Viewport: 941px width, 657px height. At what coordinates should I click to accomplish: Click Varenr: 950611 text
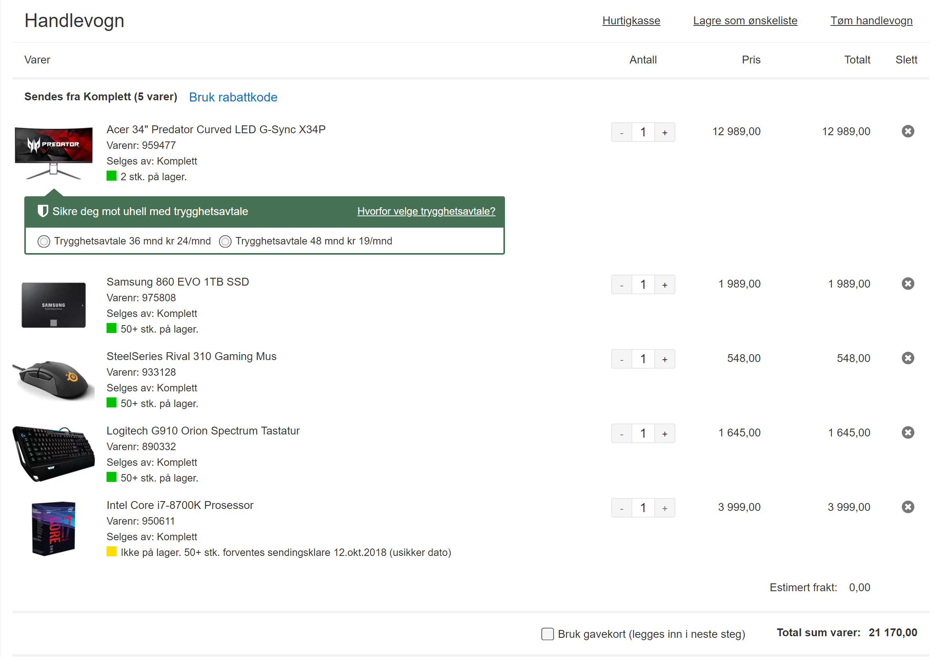point(141,521)
